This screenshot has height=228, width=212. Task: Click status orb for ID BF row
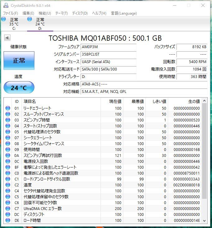pyautogui.click(x=8, y=167)
